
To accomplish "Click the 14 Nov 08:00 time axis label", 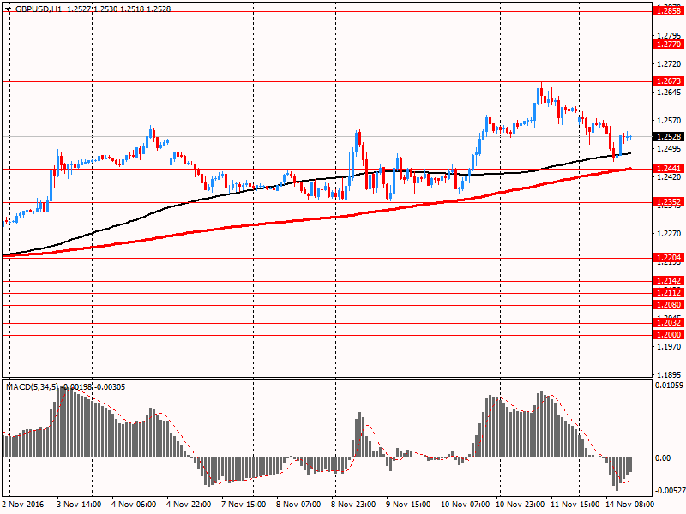I will [630, 504].
